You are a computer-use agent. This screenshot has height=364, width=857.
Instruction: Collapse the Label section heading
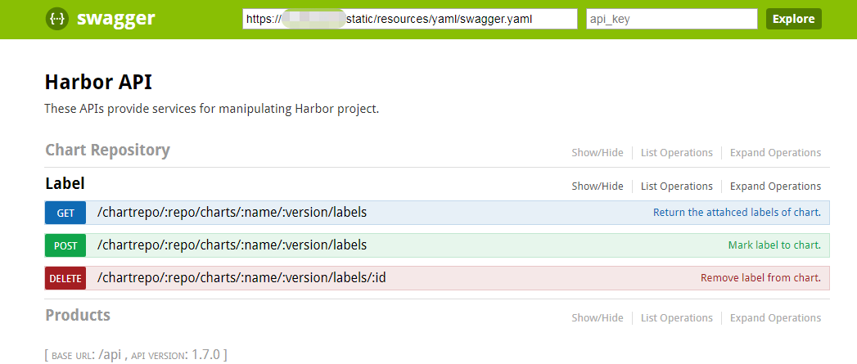65,183
